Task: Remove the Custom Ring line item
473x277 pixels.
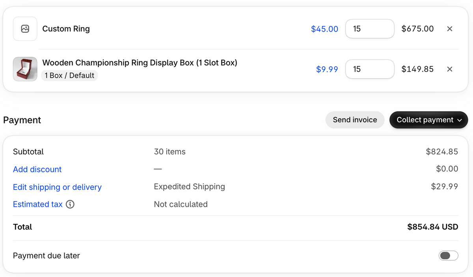Action: click(450, 29)
